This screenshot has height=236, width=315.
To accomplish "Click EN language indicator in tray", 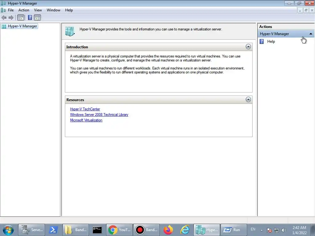I will 253,229.
